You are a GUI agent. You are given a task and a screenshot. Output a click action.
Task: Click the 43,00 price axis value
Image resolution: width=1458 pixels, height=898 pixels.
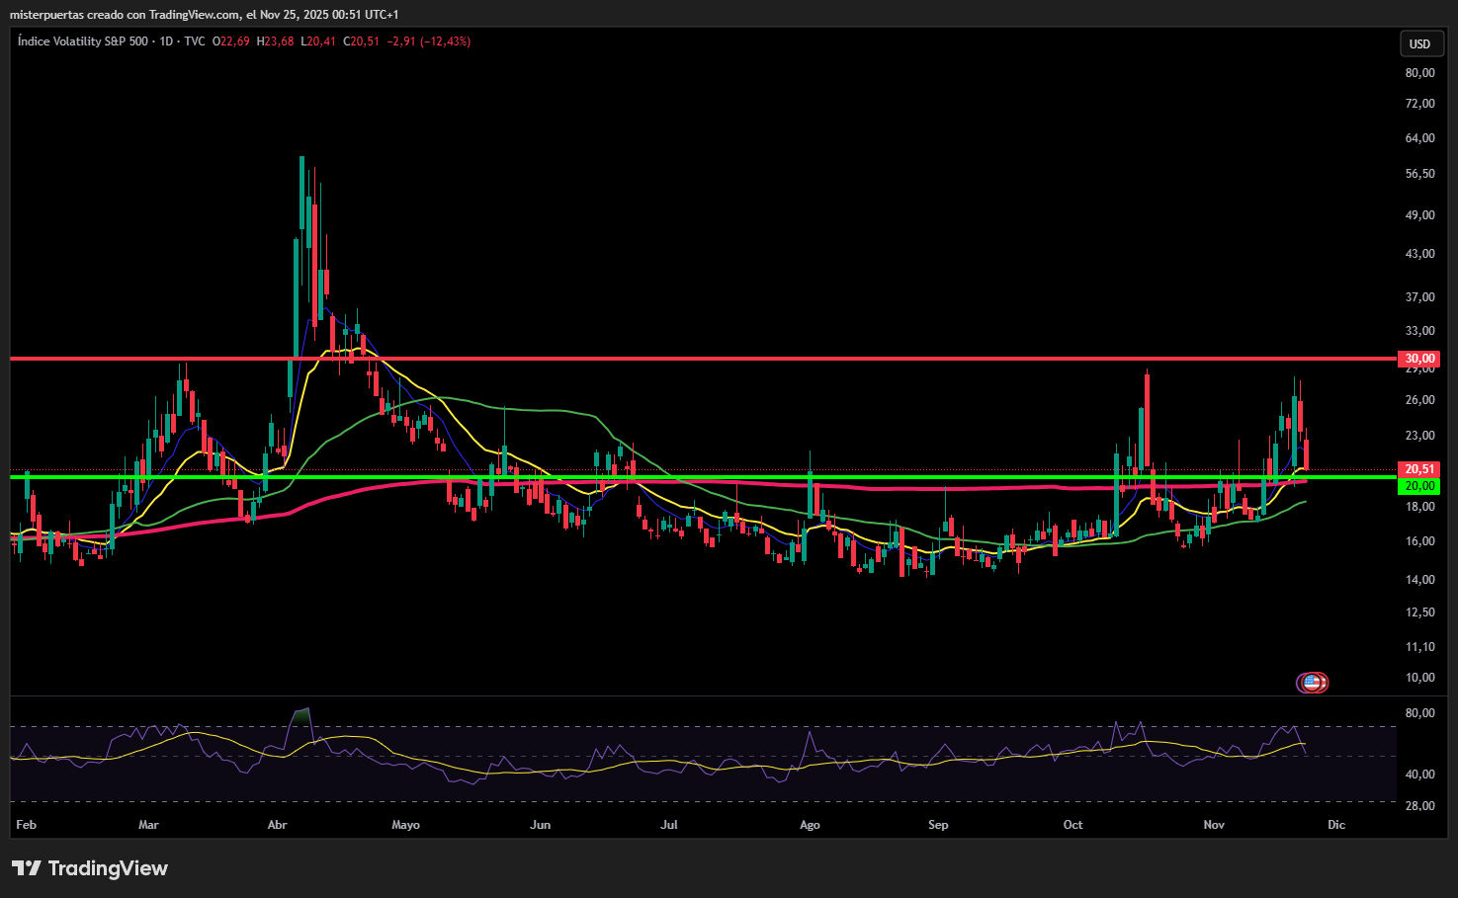tap(1419, 254)
